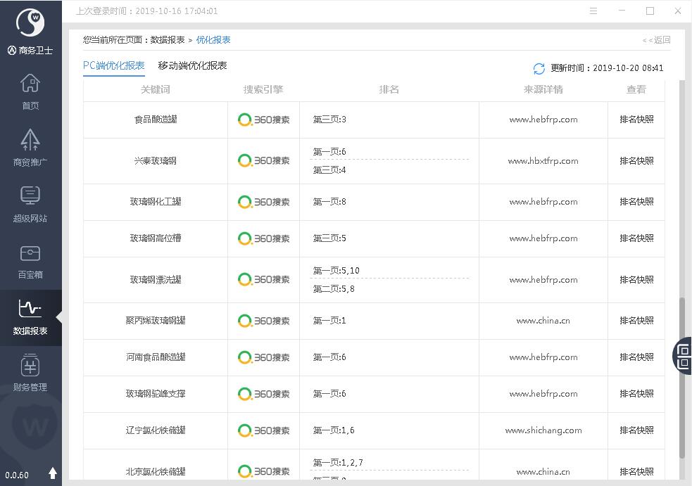Open 商贸推广 promotion section

pos(30,148)
